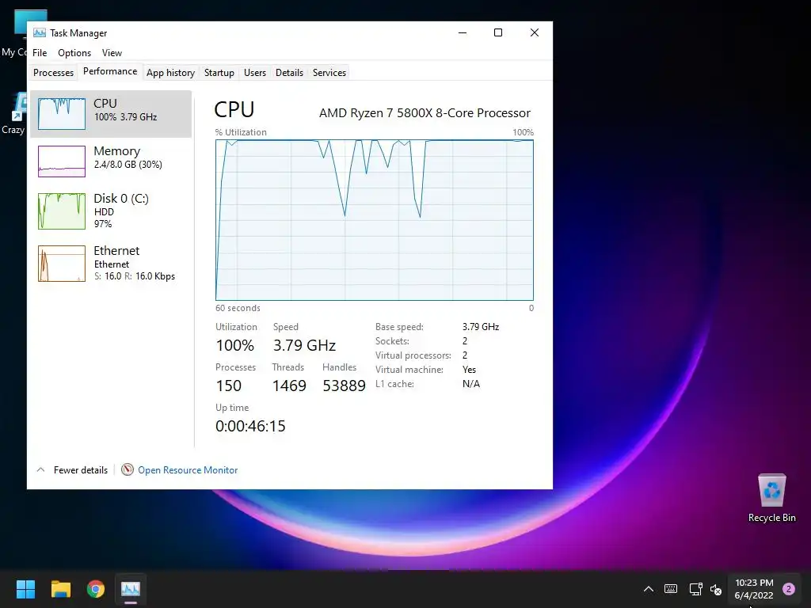The width and height of the screenshot is (811, 608).
Task: Open the File menu
Action: pyautogui.click(x=40, y=53)
